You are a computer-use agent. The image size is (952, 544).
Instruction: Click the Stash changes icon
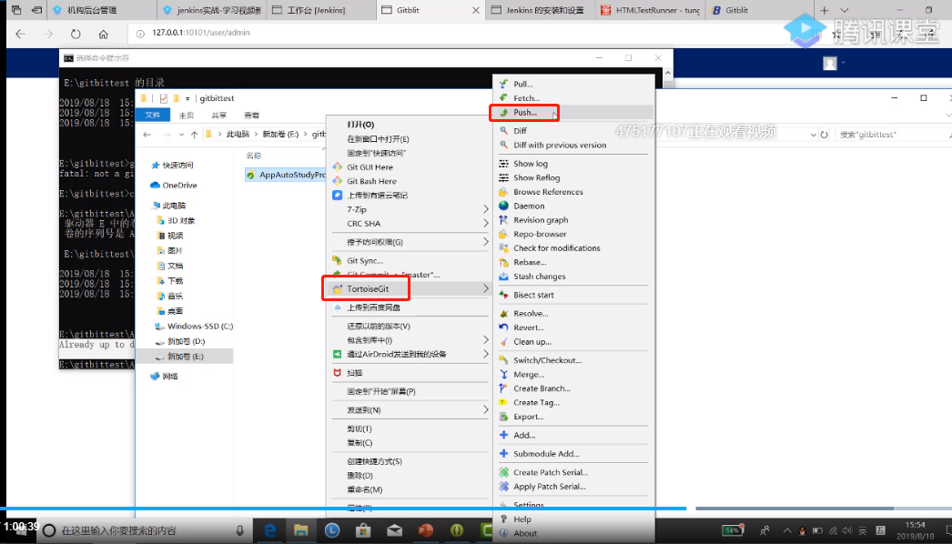point(503,277)
